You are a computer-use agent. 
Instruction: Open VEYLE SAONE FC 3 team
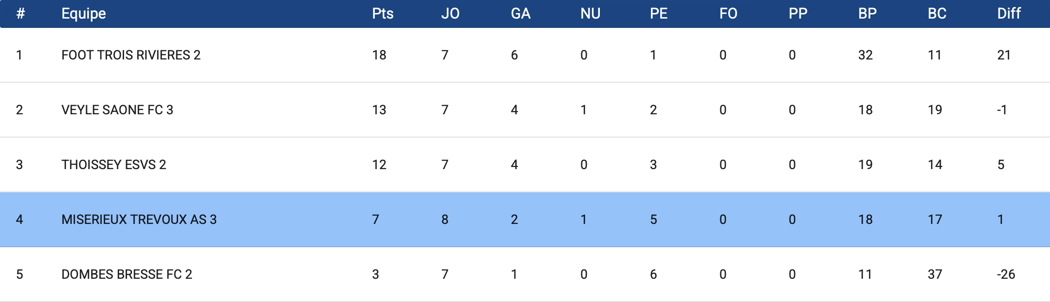pos(117,110)
